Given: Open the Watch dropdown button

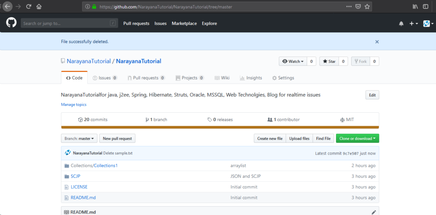Looking at the screenshot, I should coord(293,61).
